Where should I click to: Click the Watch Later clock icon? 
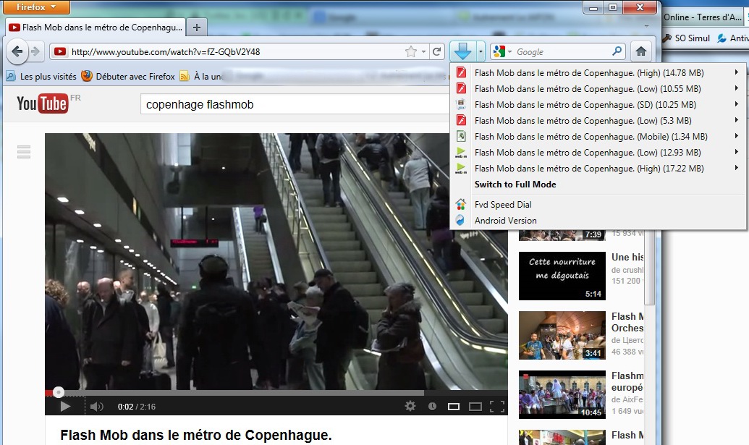point(432,407)
